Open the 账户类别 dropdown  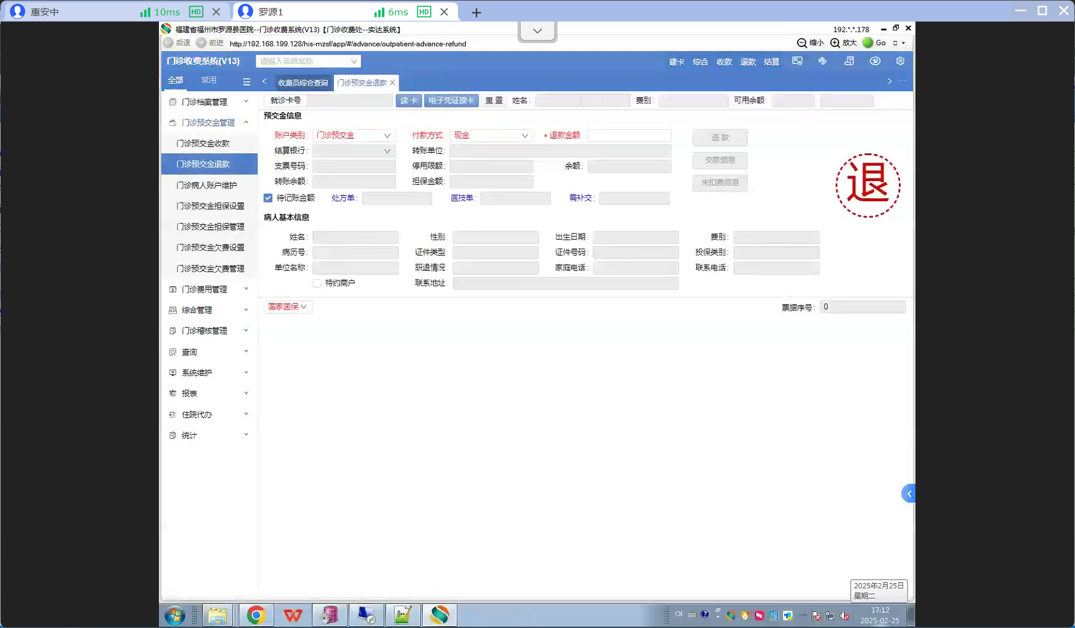tap(354, 135)
